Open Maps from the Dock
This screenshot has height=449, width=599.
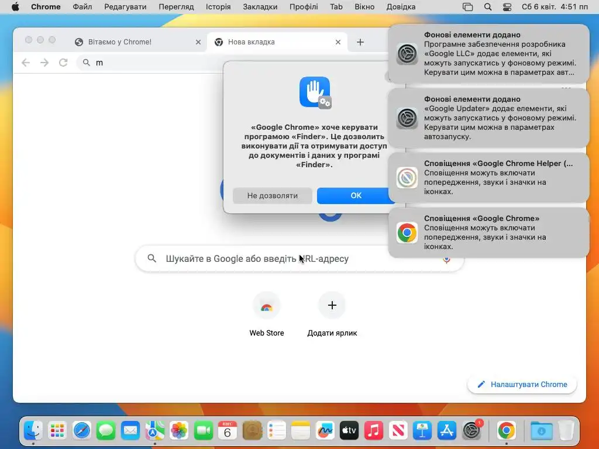[154, 431]
